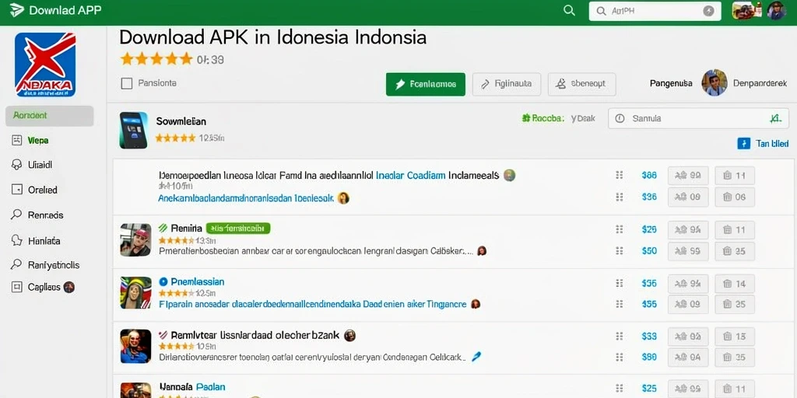Click the green icon inside the Sanula field

[x=774, y=118]
